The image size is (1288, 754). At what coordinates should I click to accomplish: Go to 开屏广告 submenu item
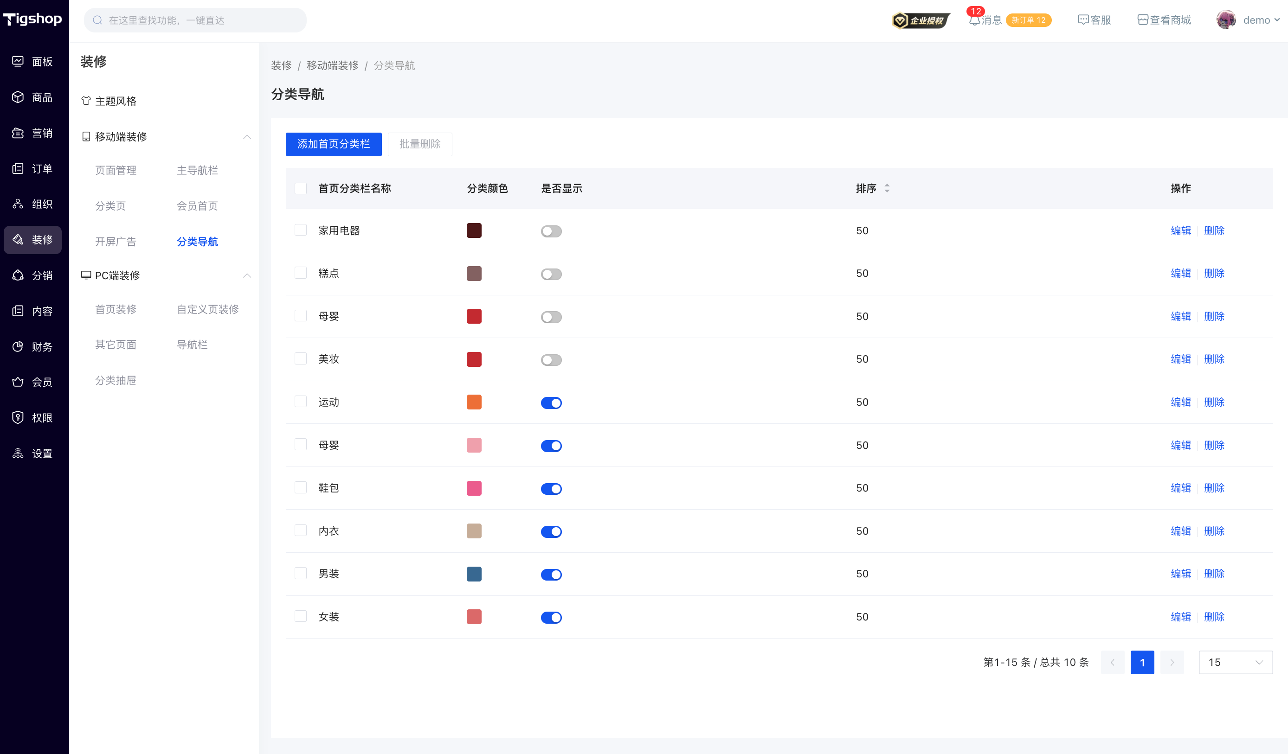(116, 242)
